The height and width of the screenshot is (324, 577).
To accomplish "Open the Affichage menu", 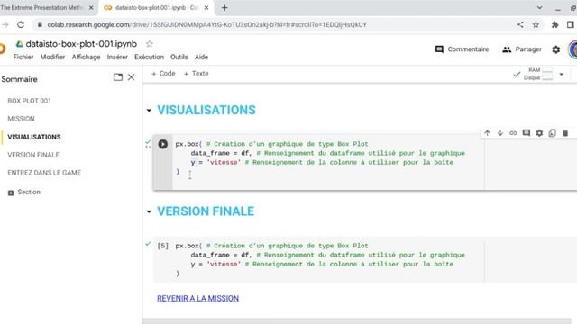I will tap(87, 57).
